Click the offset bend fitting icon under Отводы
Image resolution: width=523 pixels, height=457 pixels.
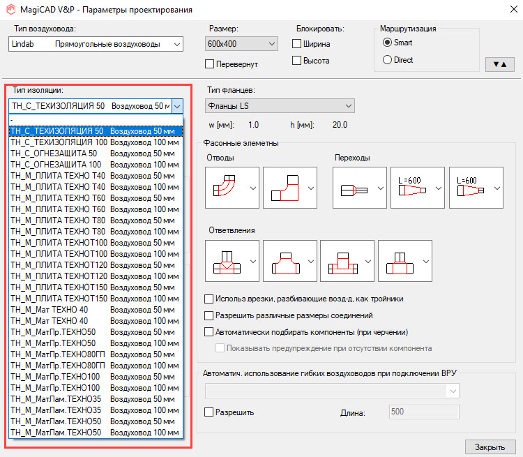pos(284,188)
